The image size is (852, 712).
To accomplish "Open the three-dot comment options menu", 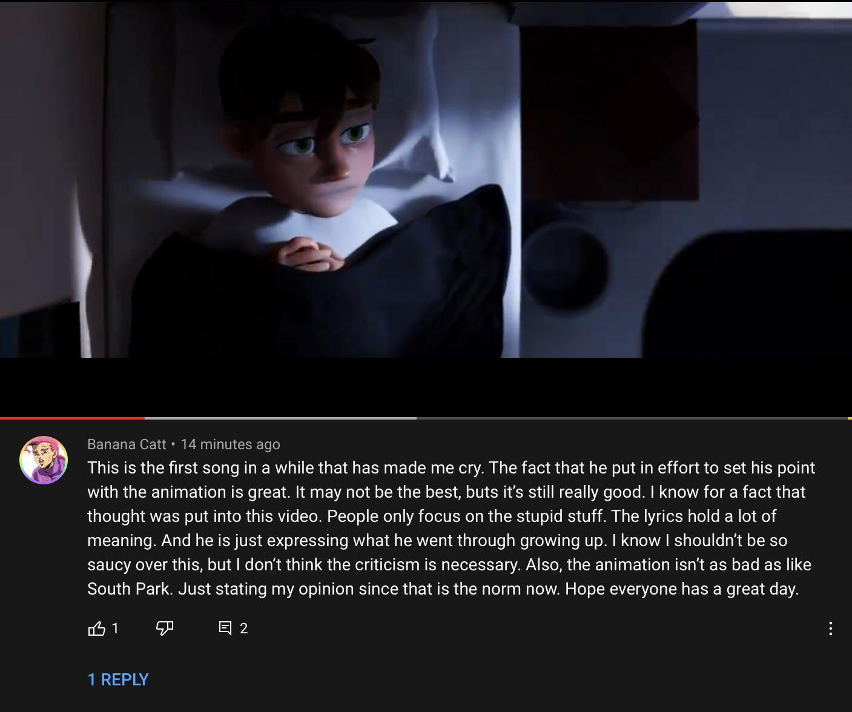I will pyautogui.click(x=830, y=628).
